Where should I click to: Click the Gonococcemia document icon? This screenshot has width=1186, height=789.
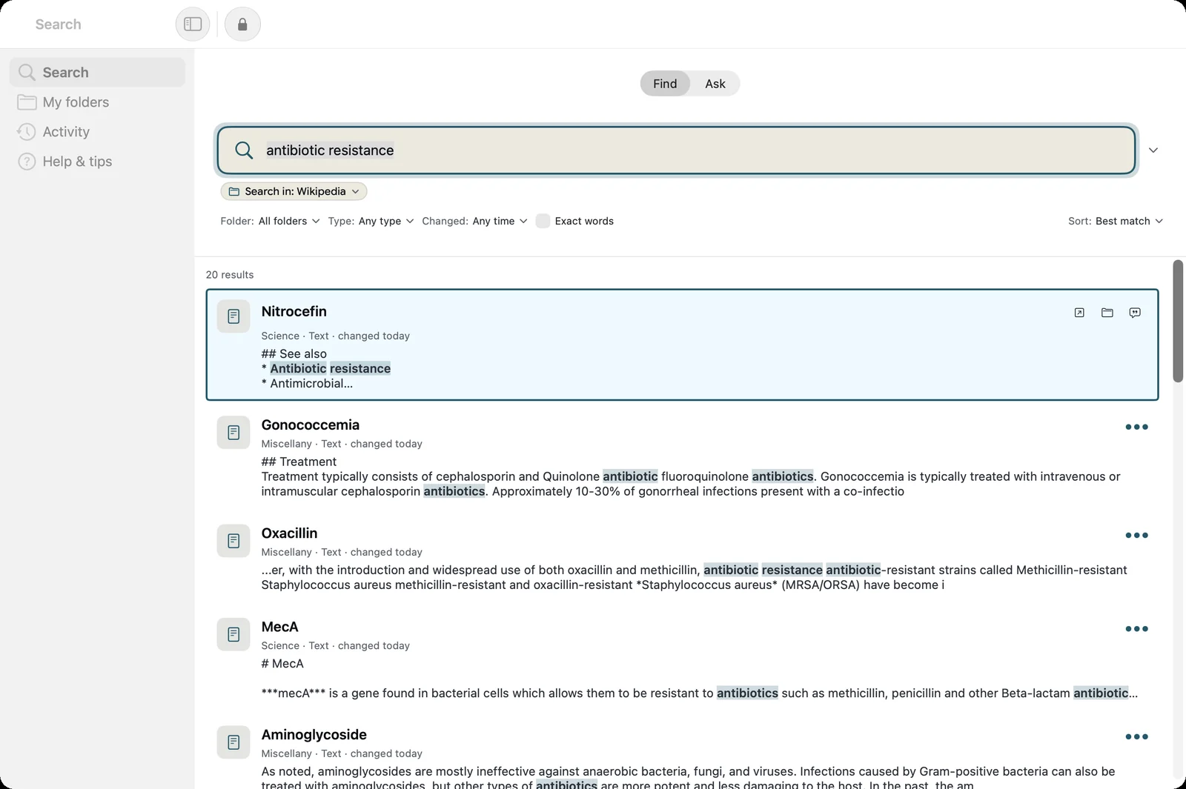(233, 432)
